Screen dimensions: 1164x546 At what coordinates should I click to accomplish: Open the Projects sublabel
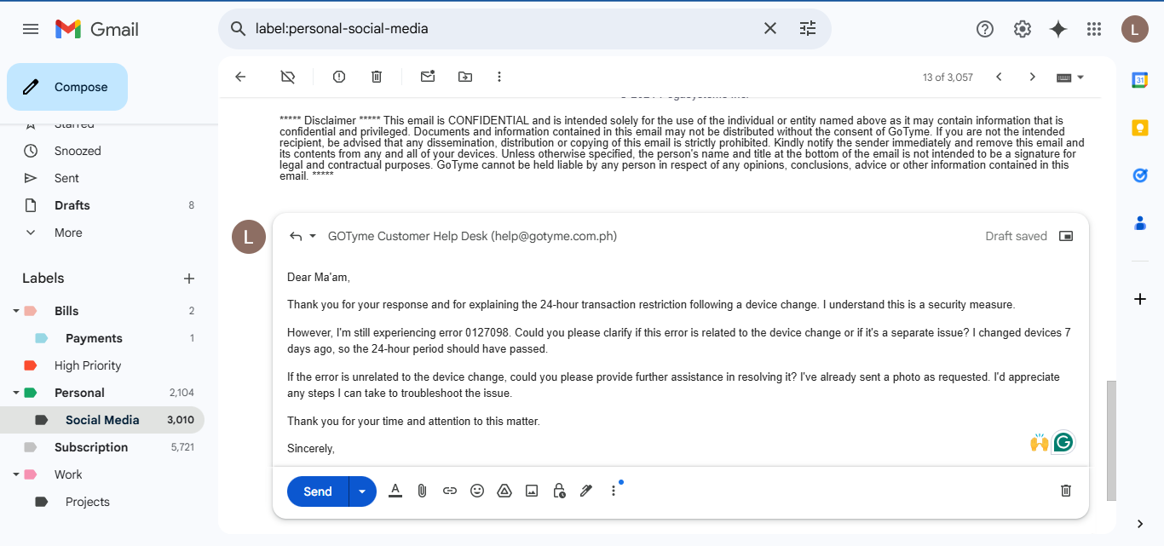[x=88, y=502]
